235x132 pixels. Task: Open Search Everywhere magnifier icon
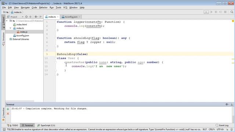(x=232, y=12)
